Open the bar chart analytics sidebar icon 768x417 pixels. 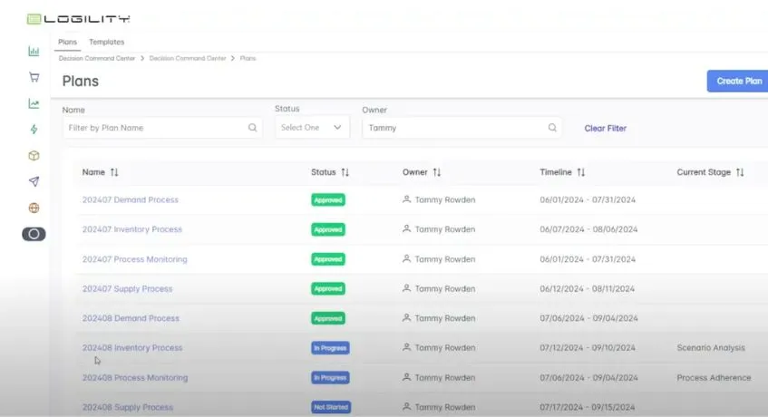click(x=34, y=51)
